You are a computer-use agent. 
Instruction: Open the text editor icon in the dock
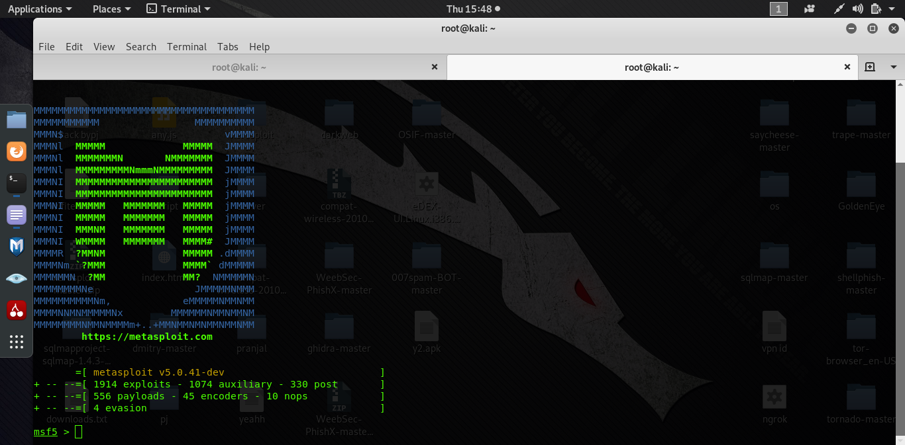point(16,214)
